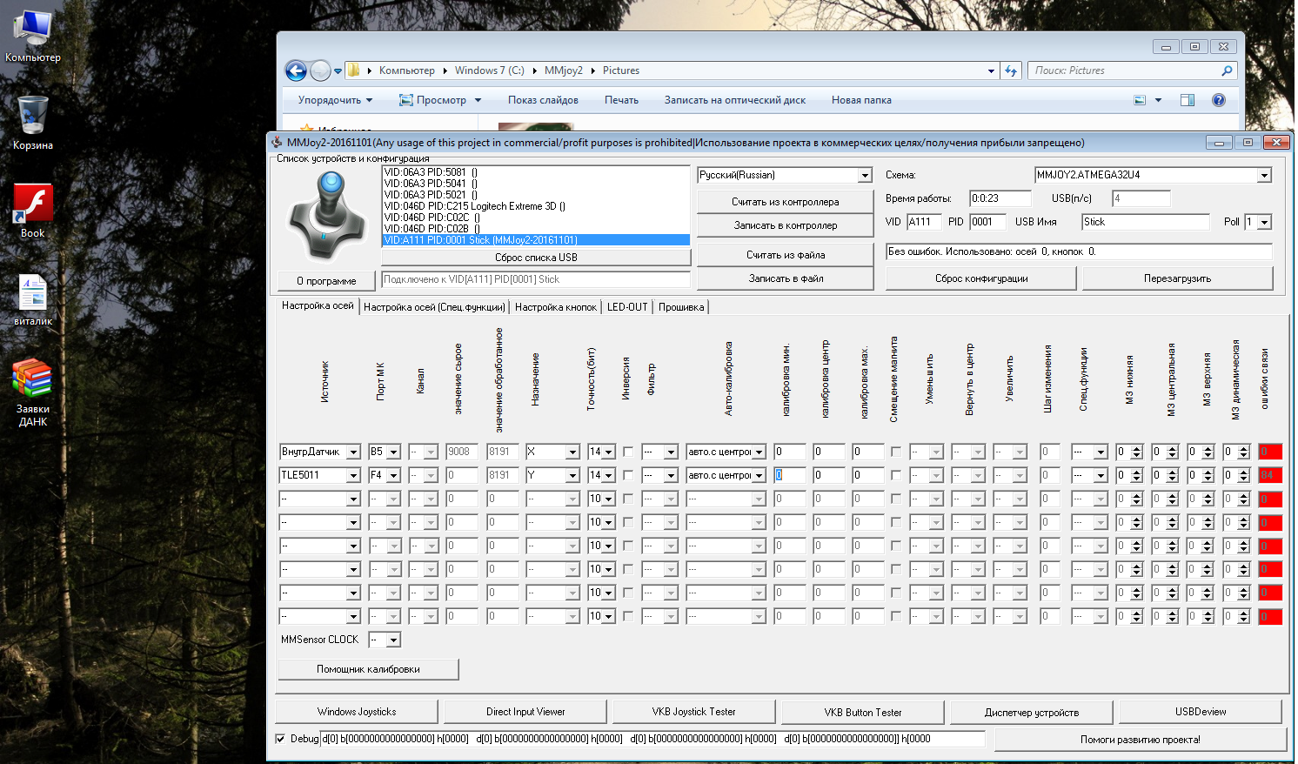Viewport: 1298px width, 764px height.
Task: Click the red error indicator in TLE5011 row
Action: (1269, 476)
